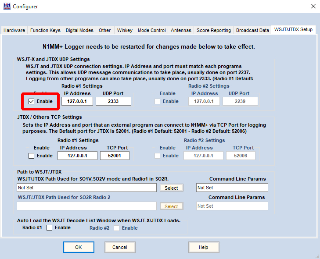Viewport: 320px width, 259px height.
Task: Toggle Auto Load Decode List Radio #2 checkbox
Action: point(116,228)
